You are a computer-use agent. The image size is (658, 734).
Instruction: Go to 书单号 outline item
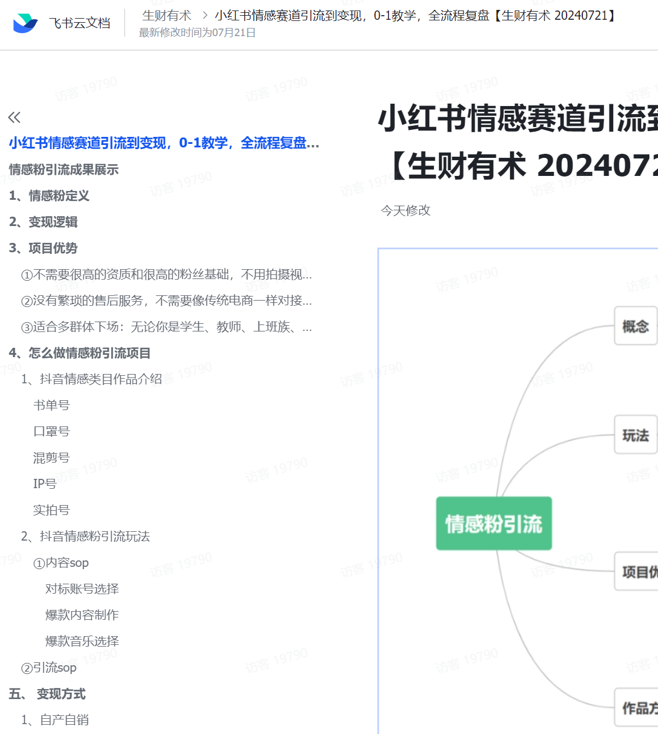[51, 405]
